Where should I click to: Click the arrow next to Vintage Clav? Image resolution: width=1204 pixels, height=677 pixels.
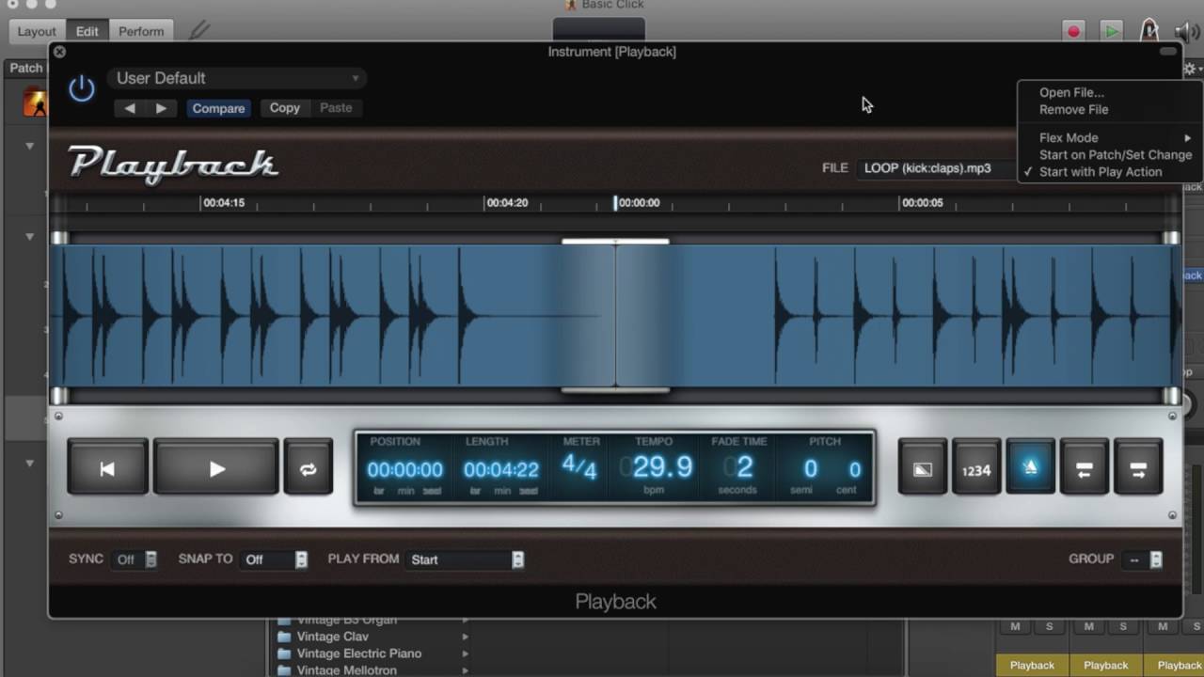(x=466, y=637)
